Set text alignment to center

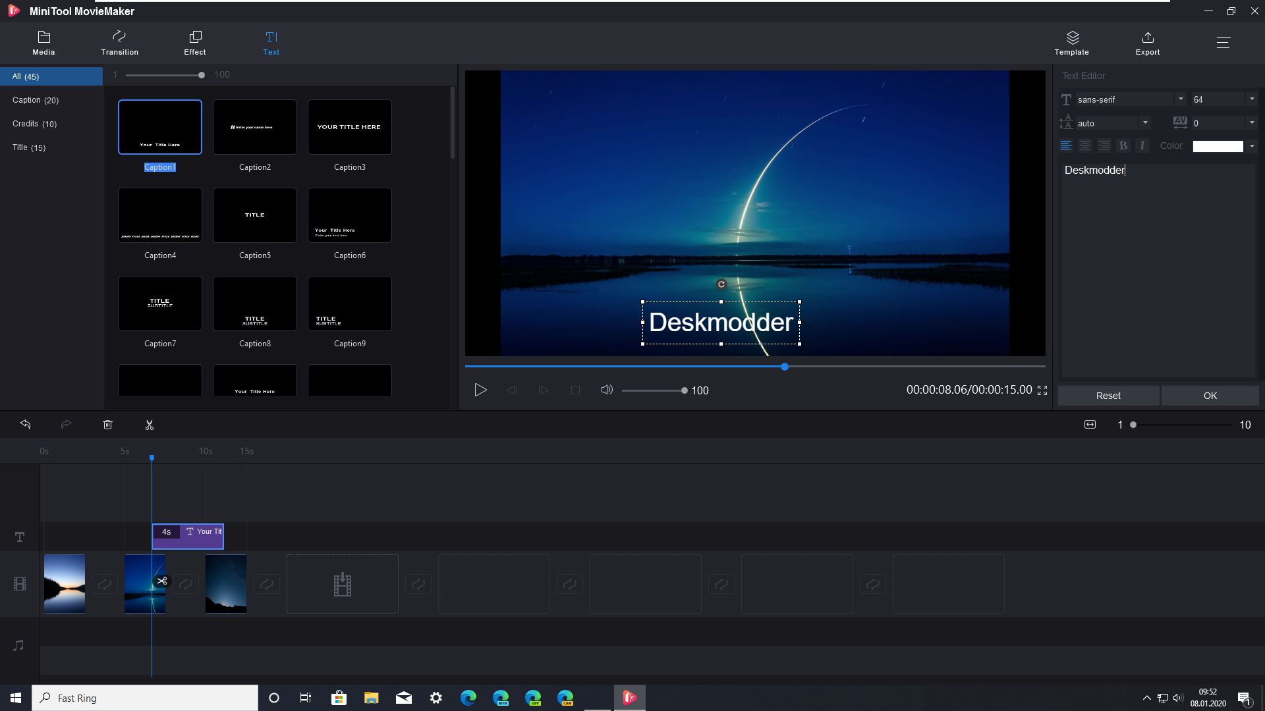1085,145
